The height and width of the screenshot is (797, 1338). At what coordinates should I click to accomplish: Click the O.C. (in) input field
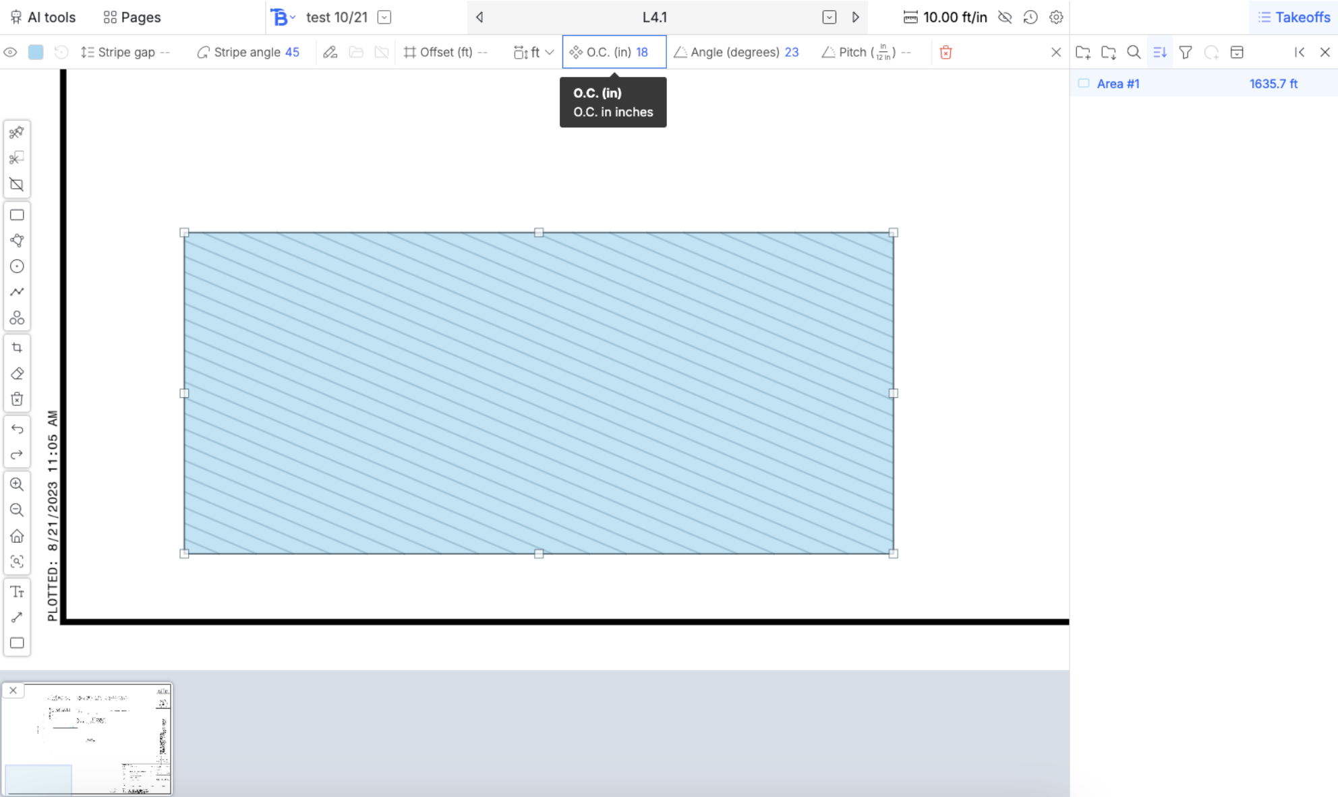click(641, 52)
